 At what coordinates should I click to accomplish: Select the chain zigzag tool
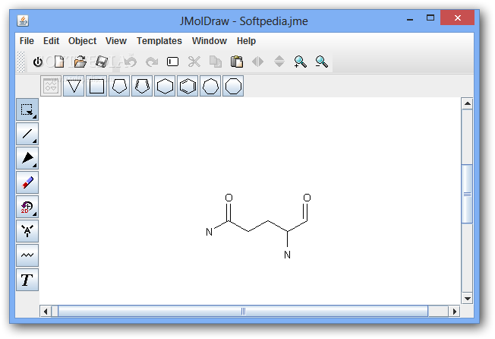[x=27, y=255]
